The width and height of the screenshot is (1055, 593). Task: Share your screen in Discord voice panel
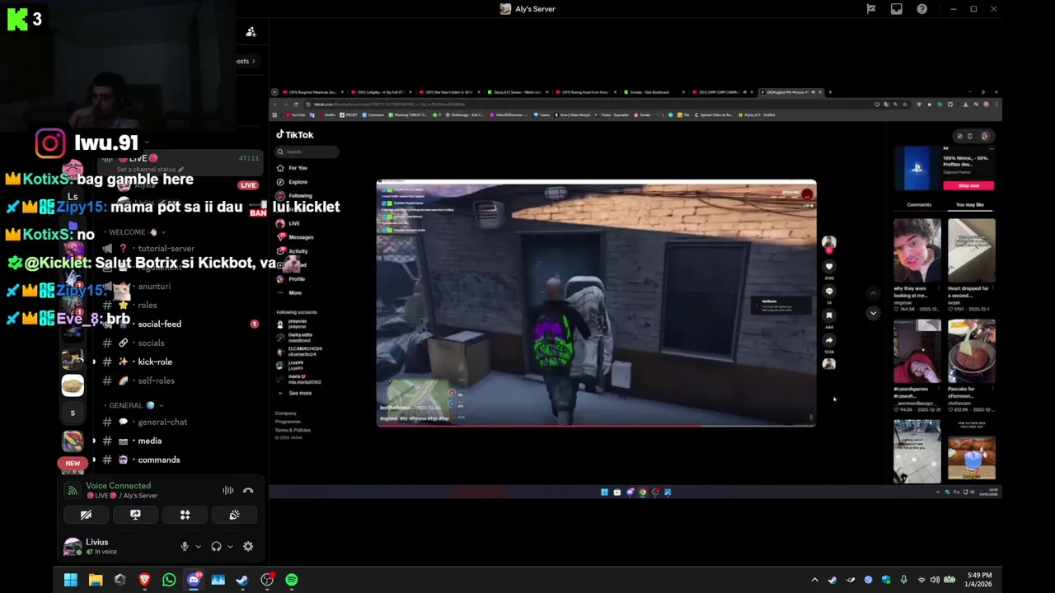pyautogui.click(x=135, y=515)
